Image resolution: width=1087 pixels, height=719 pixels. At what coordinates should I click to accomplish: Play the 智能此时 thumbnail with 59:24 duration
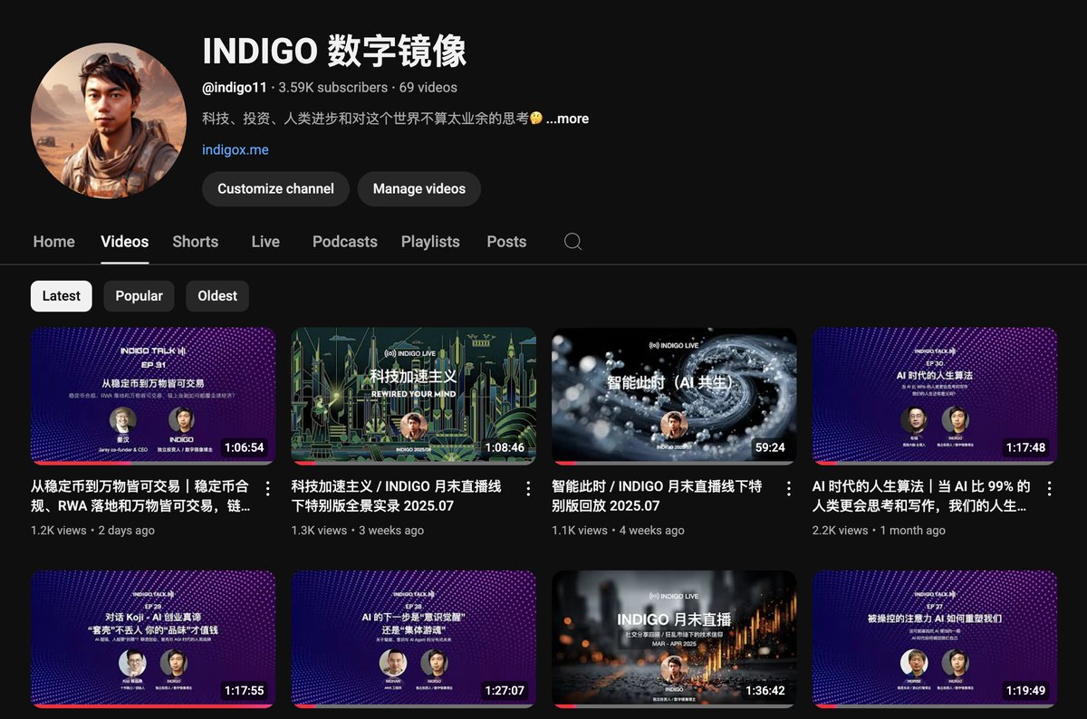[674, 396]
